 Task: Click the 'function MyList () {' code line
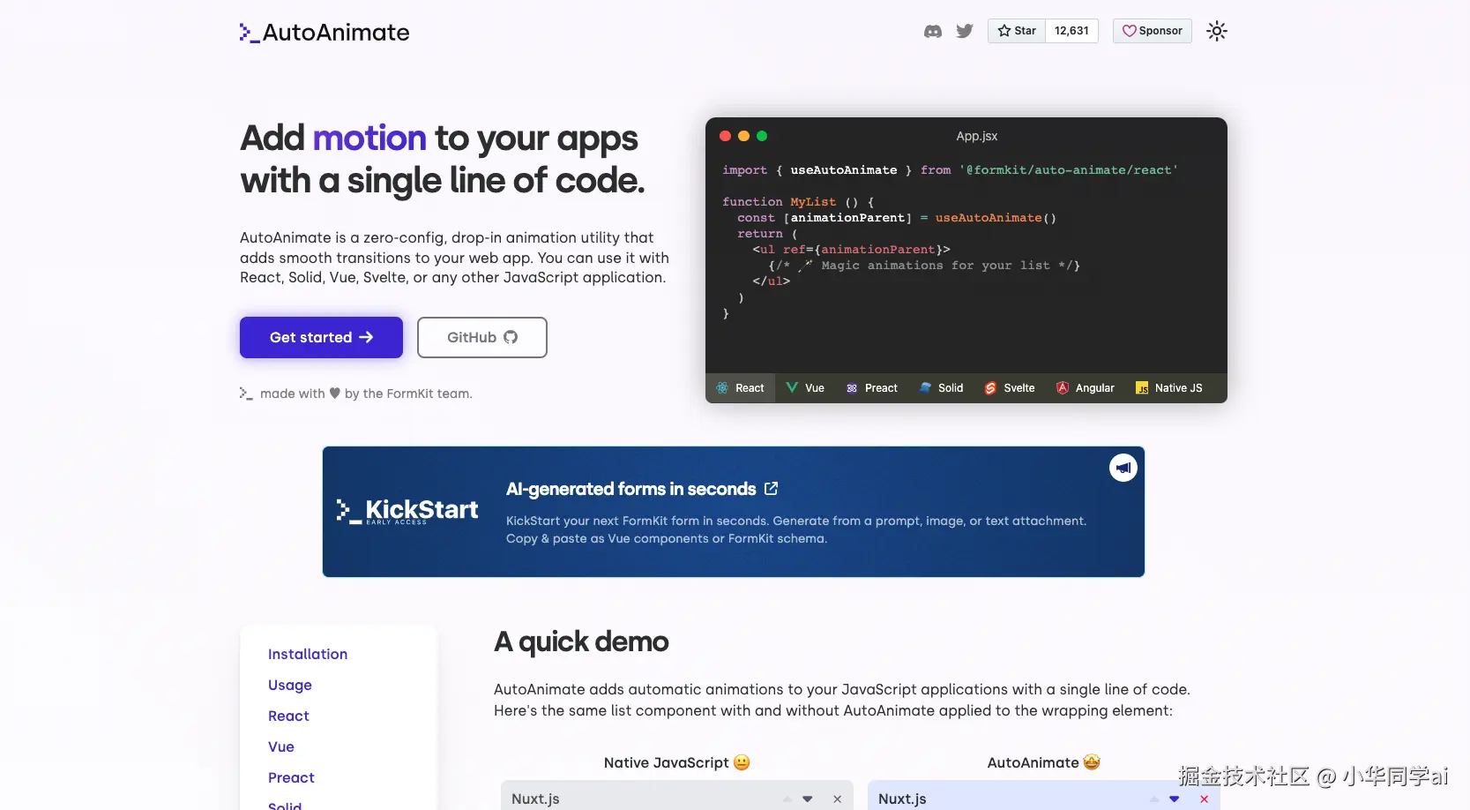coord(798,202)
